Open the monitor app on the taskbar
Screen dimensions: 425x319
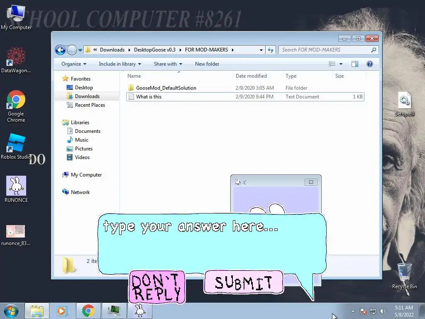click(x=114, y=311)
